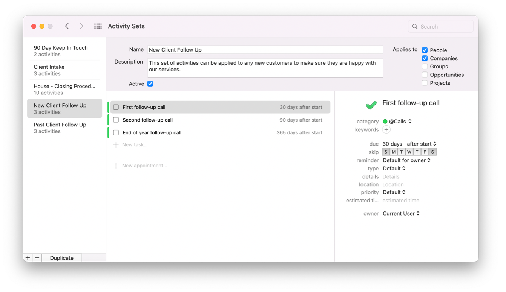Image resolution: width=506 pixels, height=292 pixels.
Task: Open the priority Default dropdown
Action: point(394,192)
